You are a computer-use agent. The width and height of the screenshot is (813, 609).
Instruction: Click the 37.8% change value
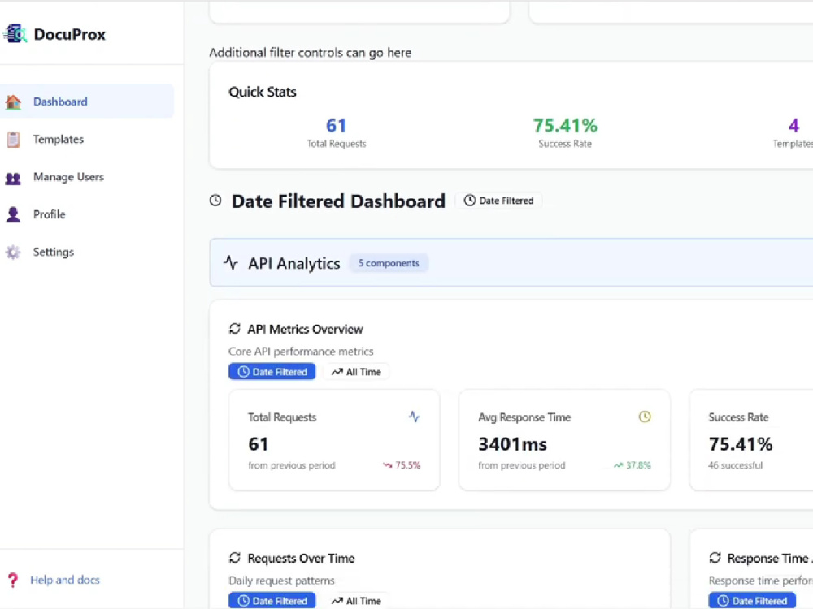637,465
